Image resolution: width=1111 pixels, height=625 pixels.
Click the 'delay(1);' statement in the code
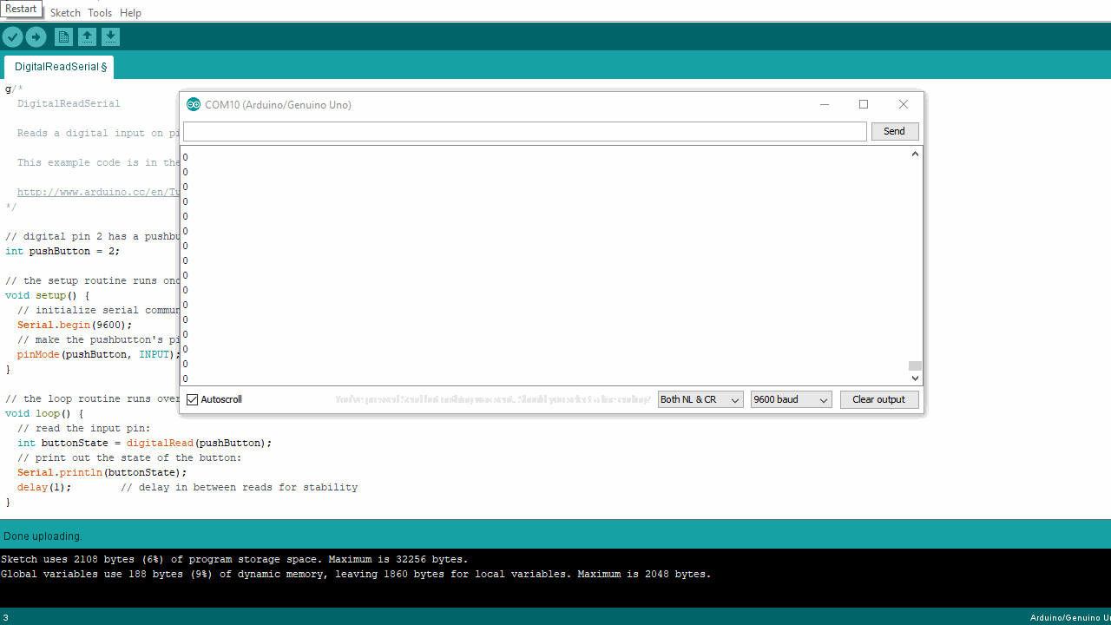(44, 488)
